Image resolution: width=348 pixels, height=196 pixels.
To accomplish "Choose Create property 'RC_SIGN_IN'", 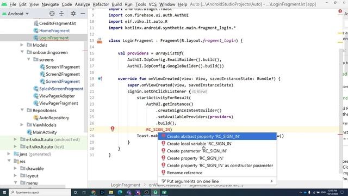I will coord(217,158).
